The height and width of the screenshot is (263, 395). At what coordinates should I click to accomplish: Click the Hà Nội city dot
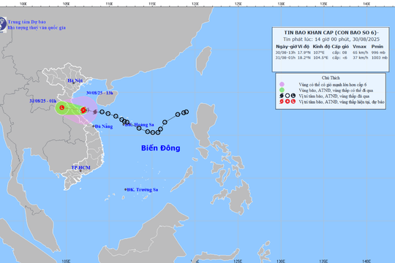(74, 83)
